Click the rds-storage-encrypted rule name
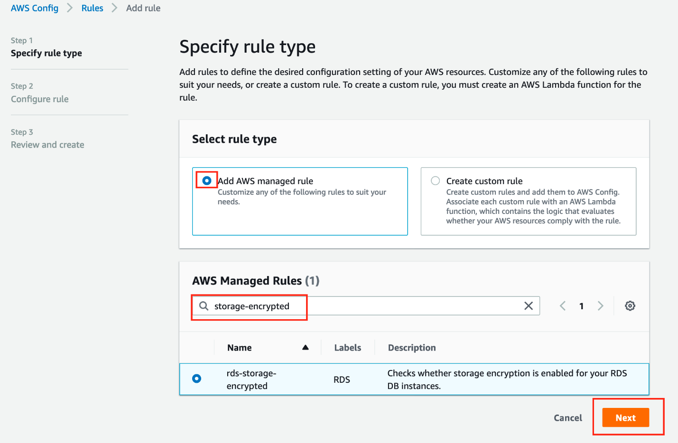Screen dimensions: 678x443 pyautogui.click(x=251, y=379)
